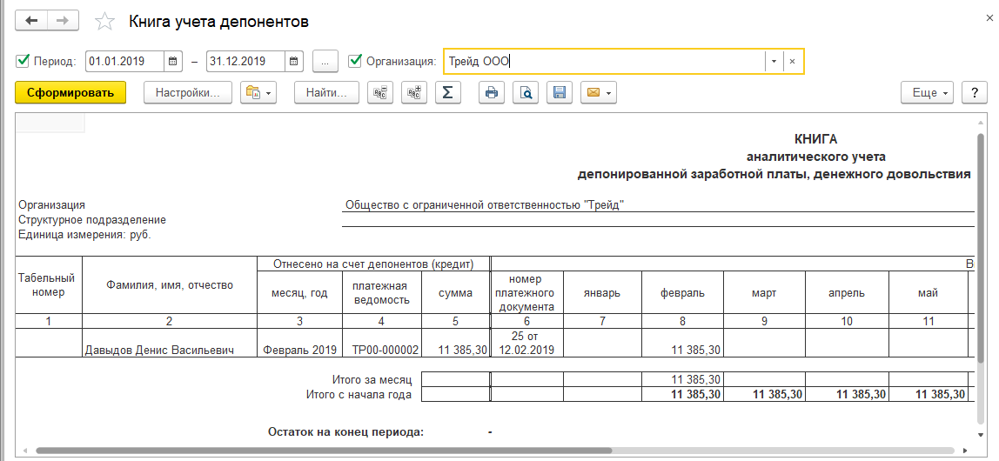999x461 pixels.
Task: Select cell 25 от 12.02.2019
Action: [526, 343]
